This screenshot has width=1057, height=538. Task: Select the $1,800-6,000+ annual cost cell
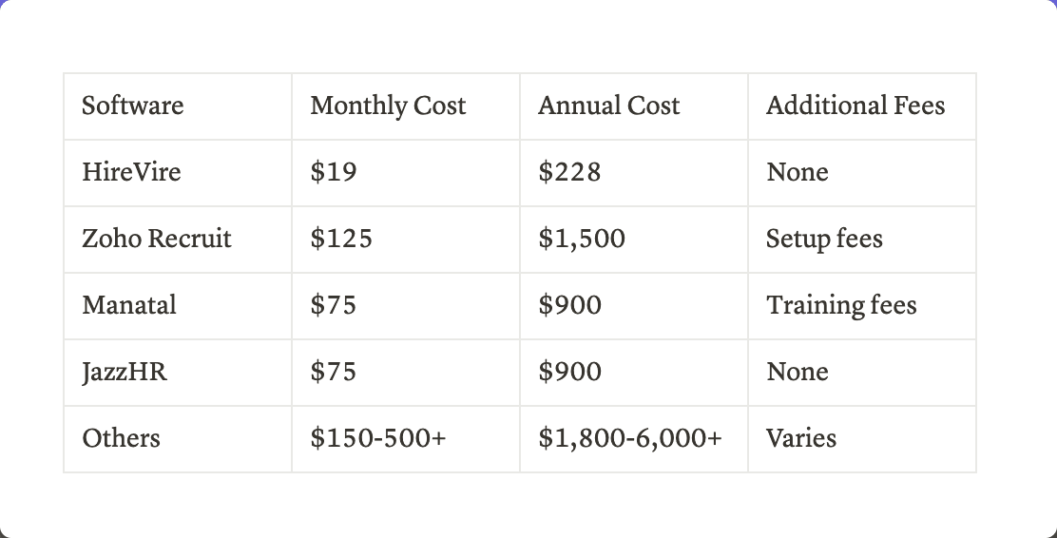coord(629,438)
